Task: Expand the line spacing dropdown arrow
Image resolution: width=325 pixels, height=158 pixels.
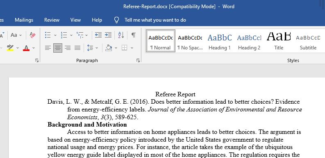Action: pos(97,48)
